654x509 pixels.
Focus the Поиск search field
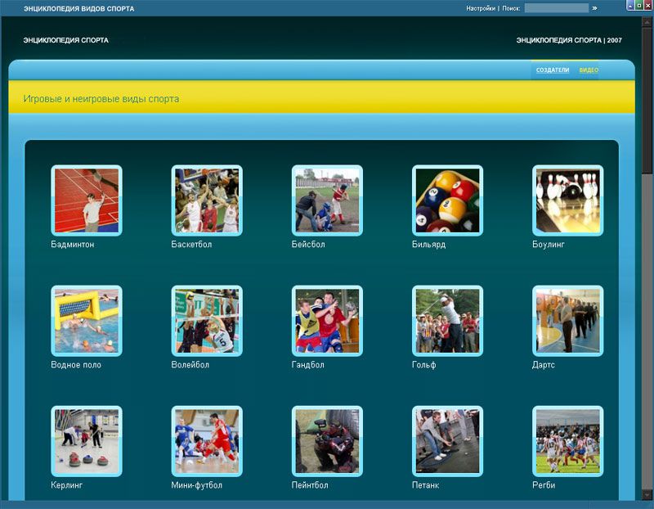556,8
